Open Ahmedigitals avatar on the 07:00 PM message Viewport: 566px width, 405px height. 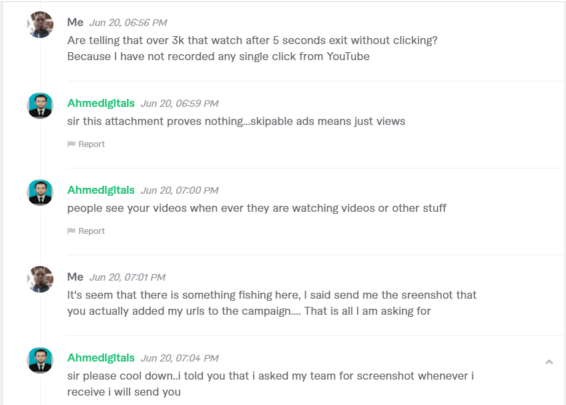(x=40, y=192)
